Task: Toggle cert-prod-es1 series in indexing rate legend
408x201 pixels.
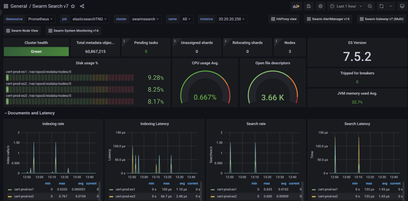Action: (x=24, y=189)
